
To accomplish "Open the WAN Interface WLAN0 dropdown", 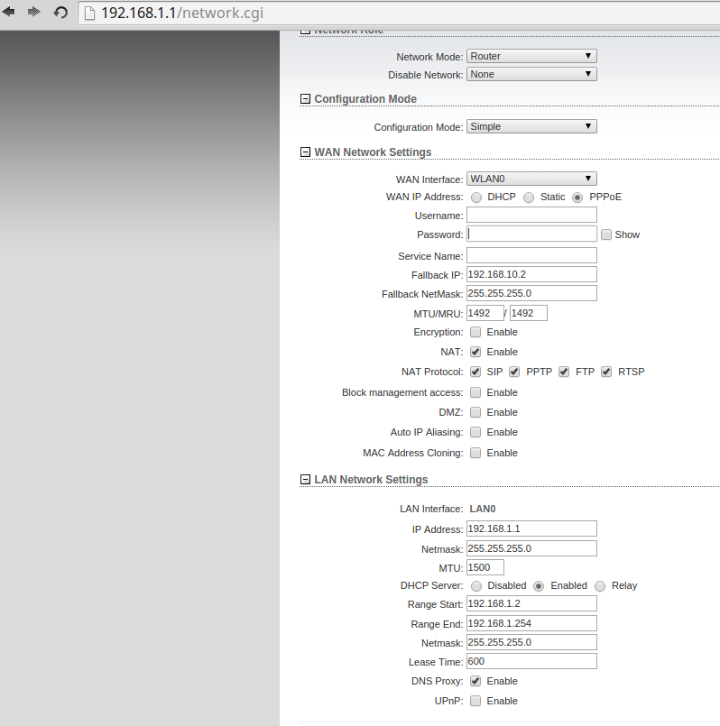I will pos(531,179).
